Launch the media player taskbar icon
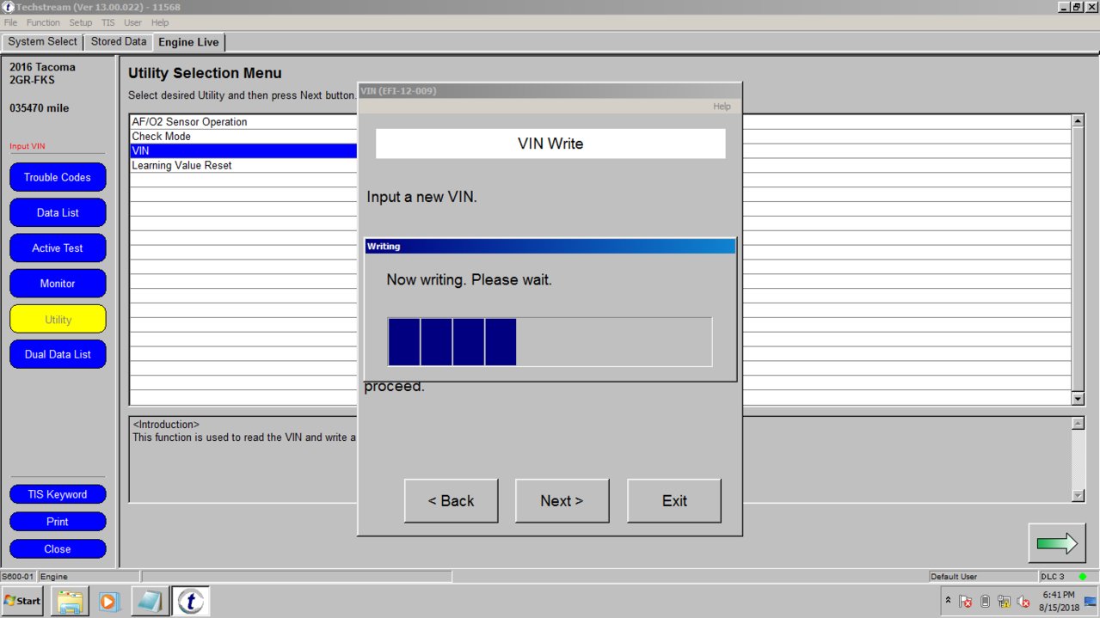1100x618 pixels. point(109,601)
